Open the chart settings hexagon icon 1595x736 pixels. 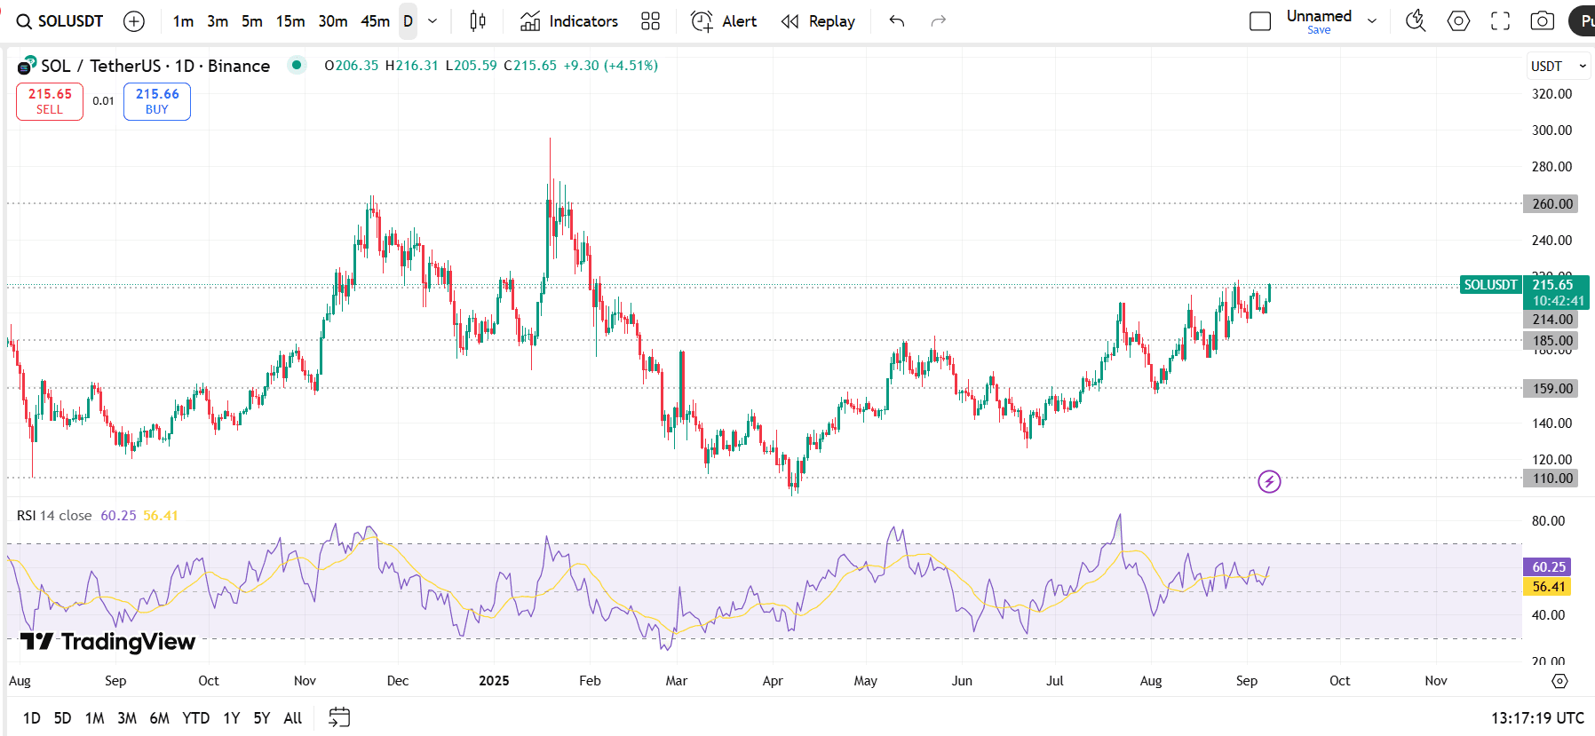click(1458, 21)
